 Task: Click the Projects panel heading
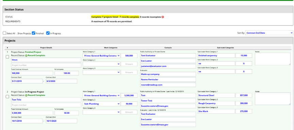tap(10, 41)
